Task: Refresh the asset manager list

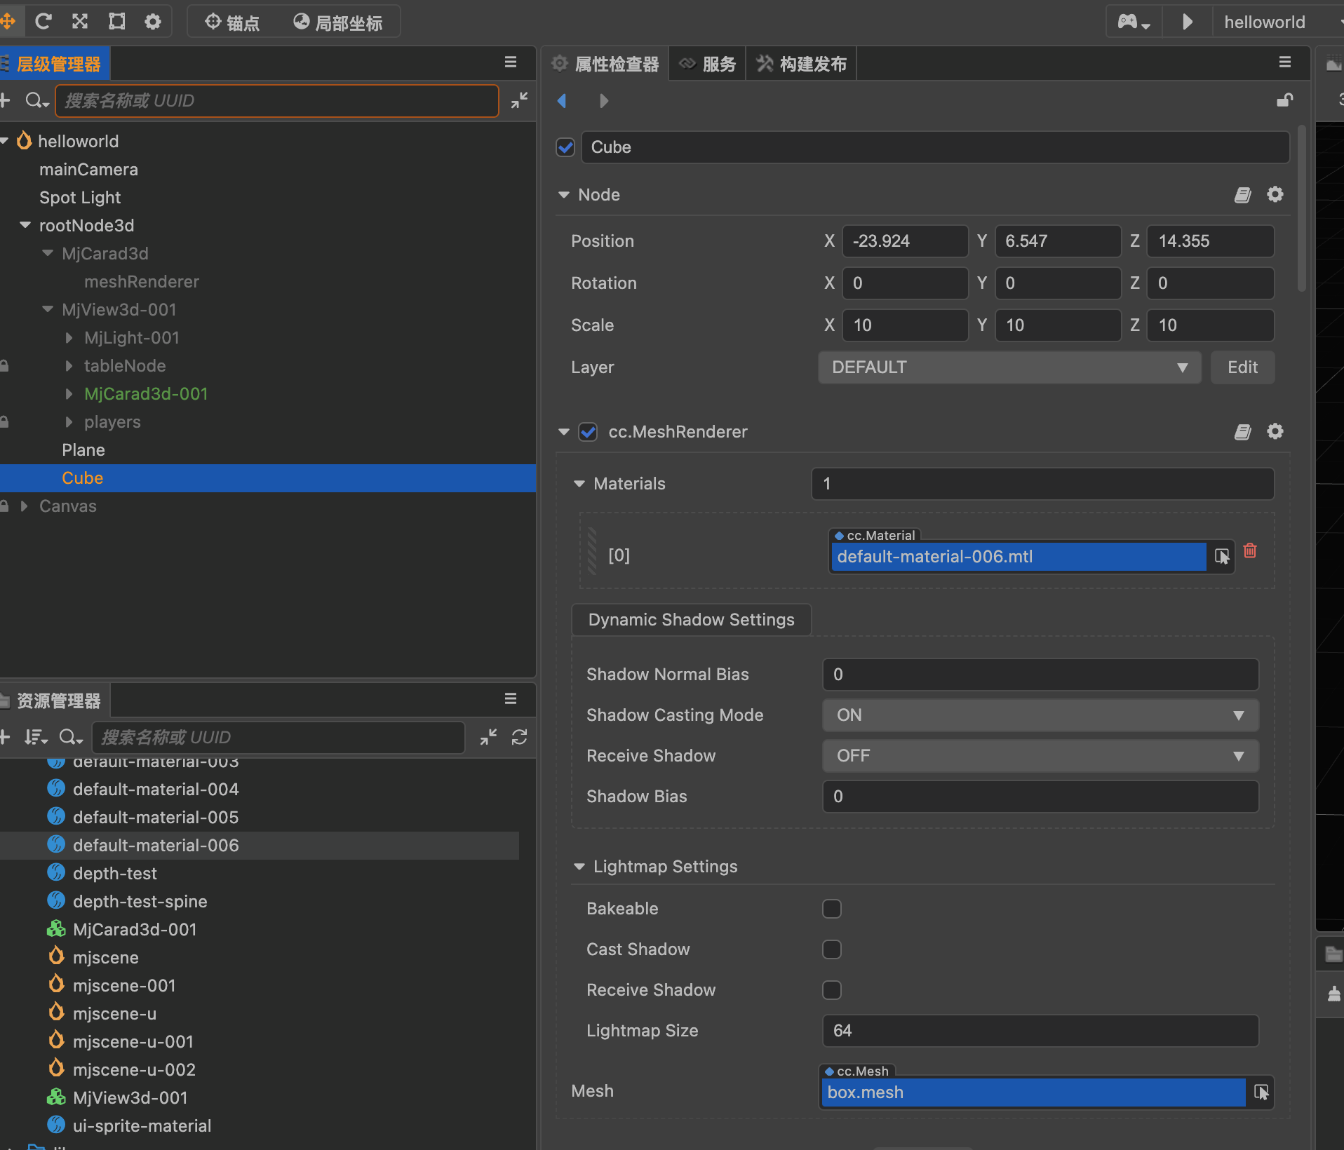Action: click(519, 737)
